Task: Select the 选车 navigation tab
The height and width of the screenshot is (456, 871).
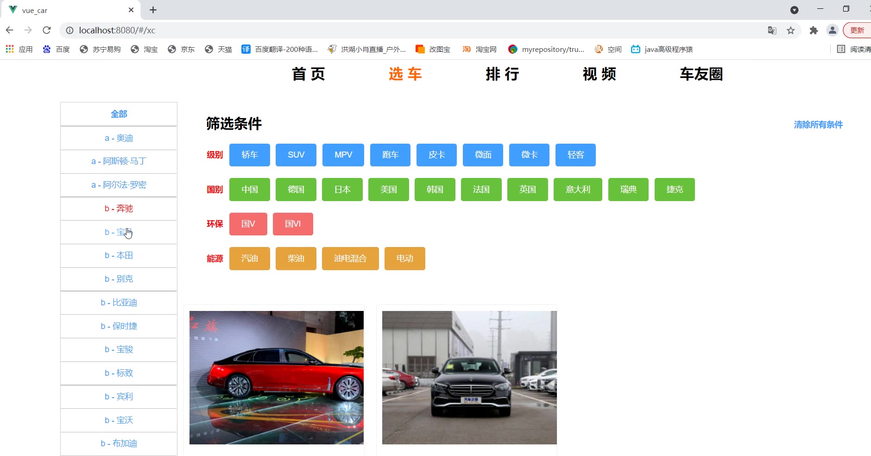Action: pos(405,74)
